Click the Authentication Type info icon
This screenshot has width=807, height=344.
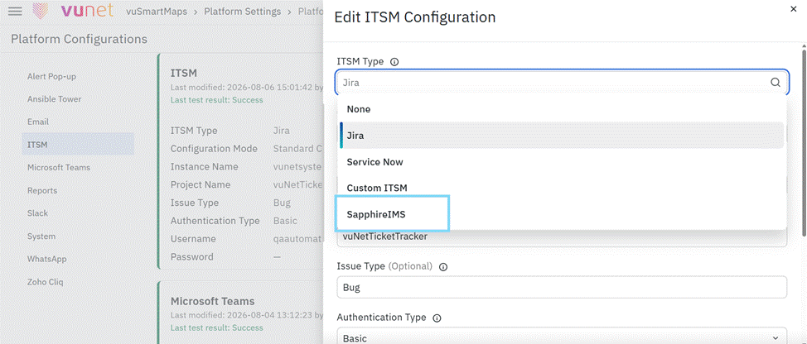437,318
